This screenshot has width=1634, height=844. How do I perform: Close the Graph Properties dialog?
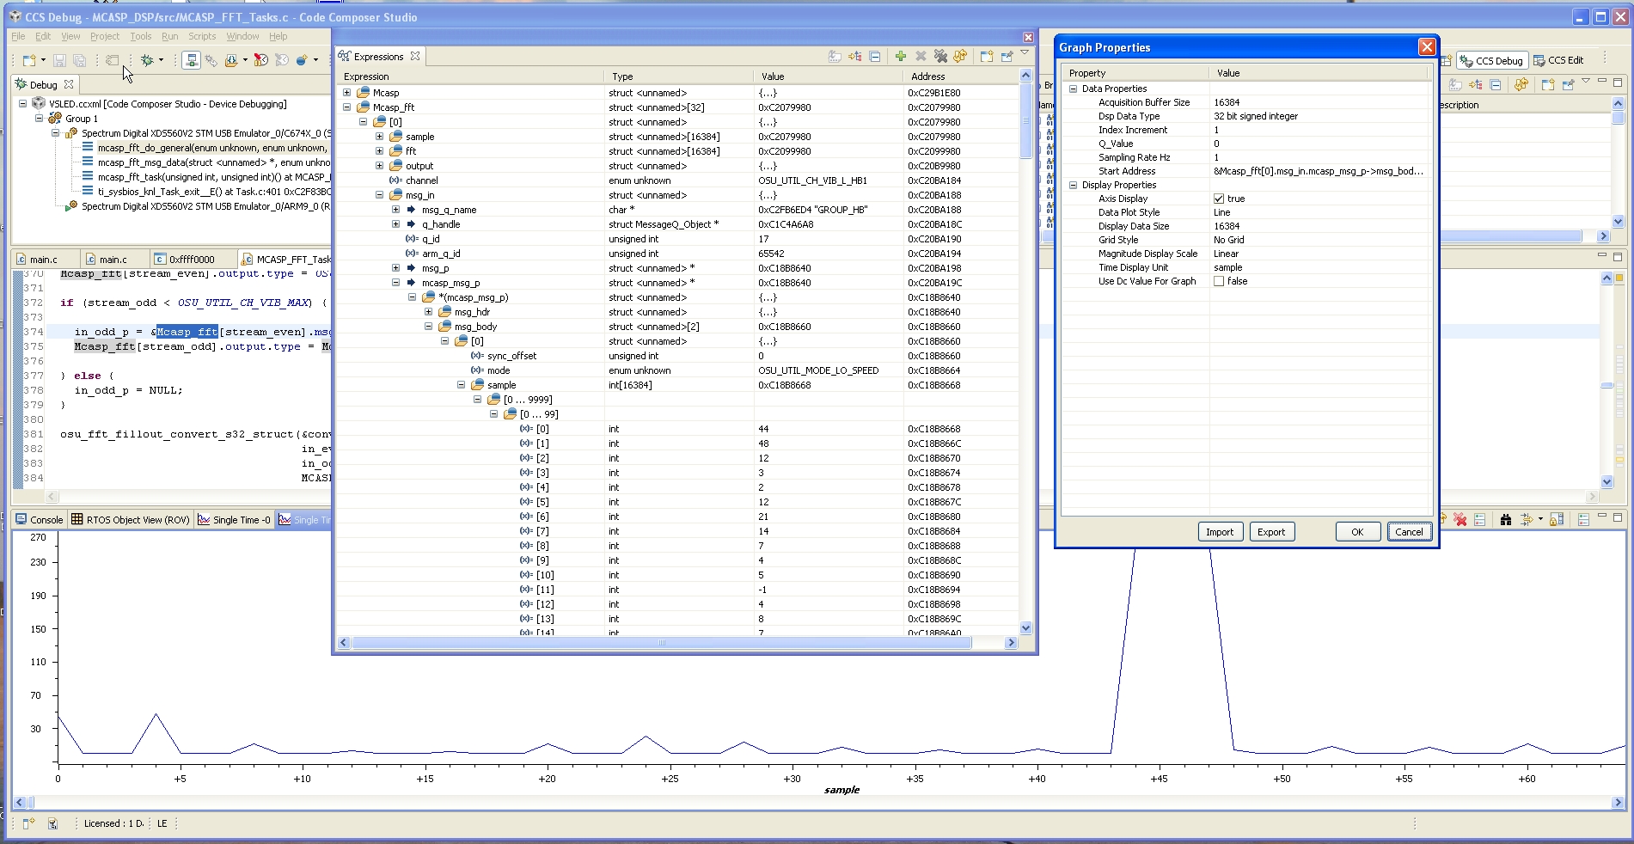point(1427,47)
